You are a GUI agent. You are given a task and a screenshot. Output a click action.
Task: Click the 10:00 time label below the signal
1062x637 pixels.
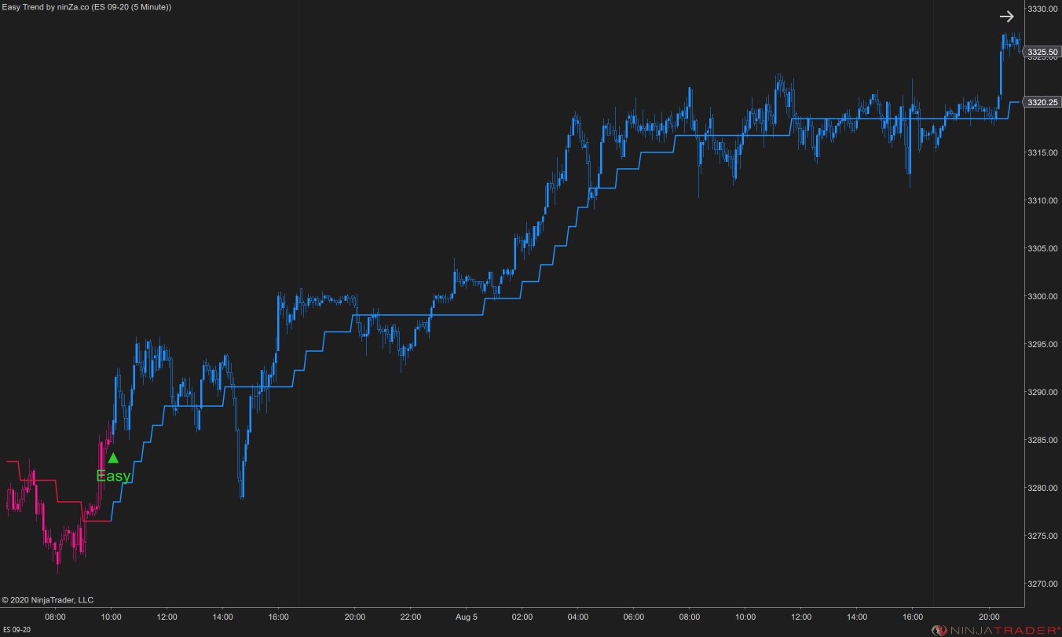point(111,617)
